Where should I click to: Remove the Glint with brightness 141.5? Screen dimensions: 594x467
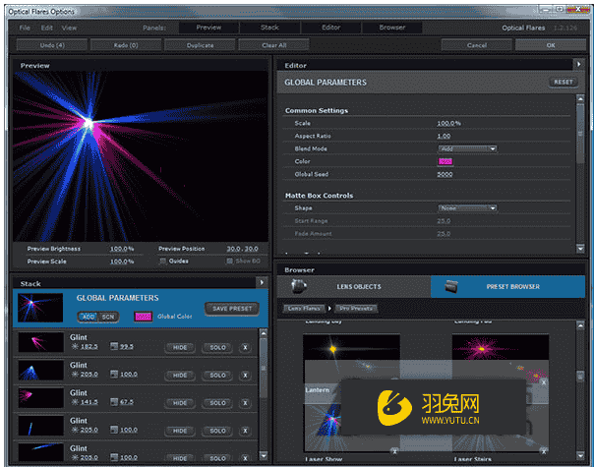tap(245, 402)
